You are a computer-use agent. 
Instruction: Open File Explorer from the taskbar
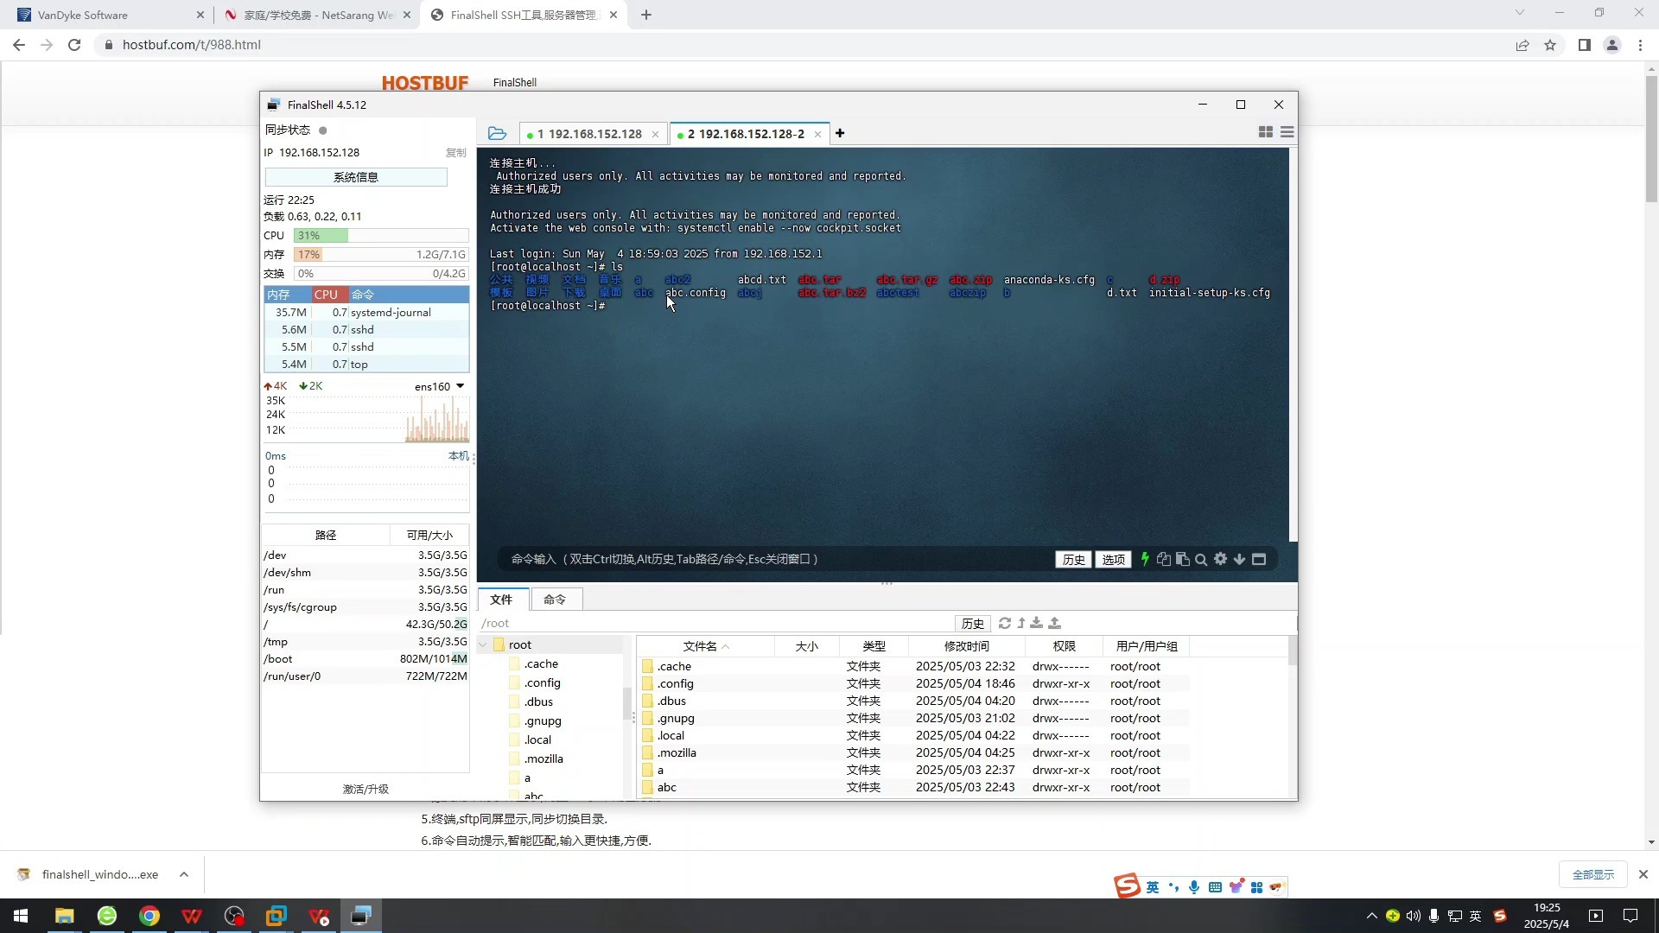tap(65, 916)
